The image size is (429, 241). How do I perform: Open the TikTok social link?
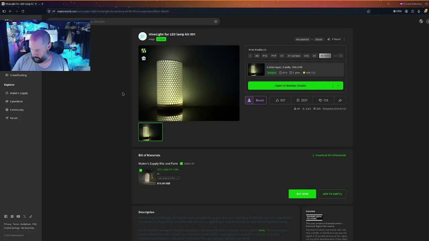point(30,217)
